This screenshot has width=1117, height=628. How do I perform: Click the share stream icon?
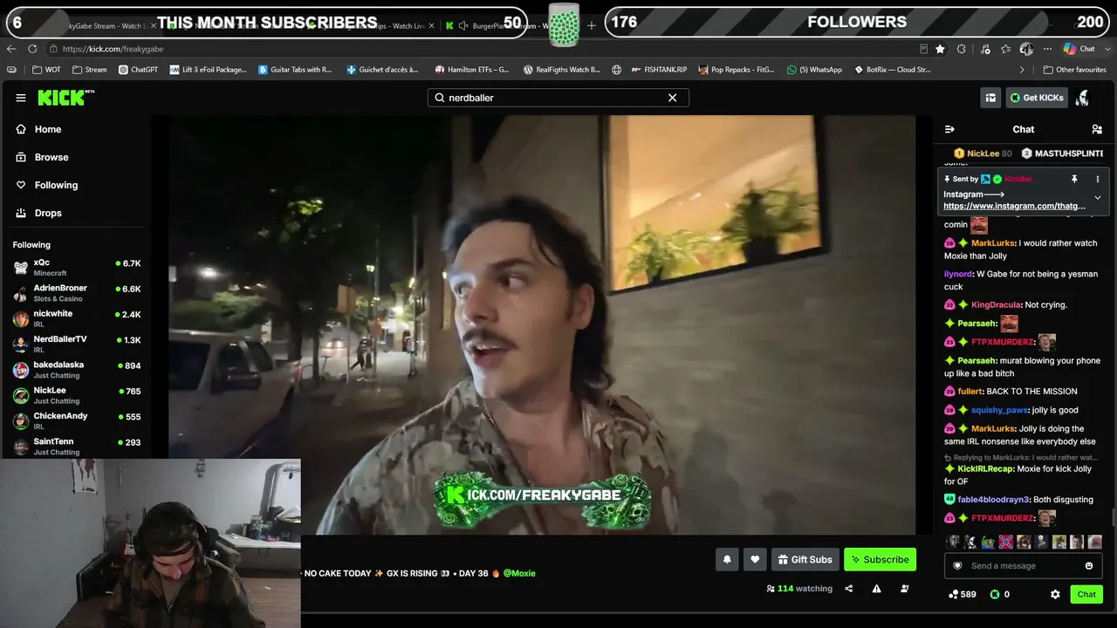click(848, 589)
